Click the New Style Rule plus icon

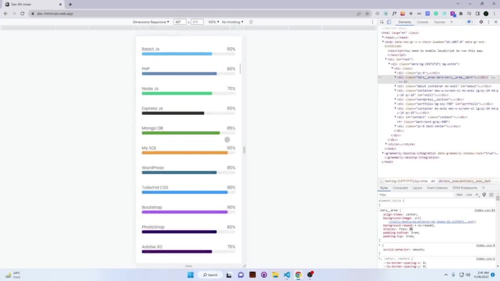(x=476, y=195)
